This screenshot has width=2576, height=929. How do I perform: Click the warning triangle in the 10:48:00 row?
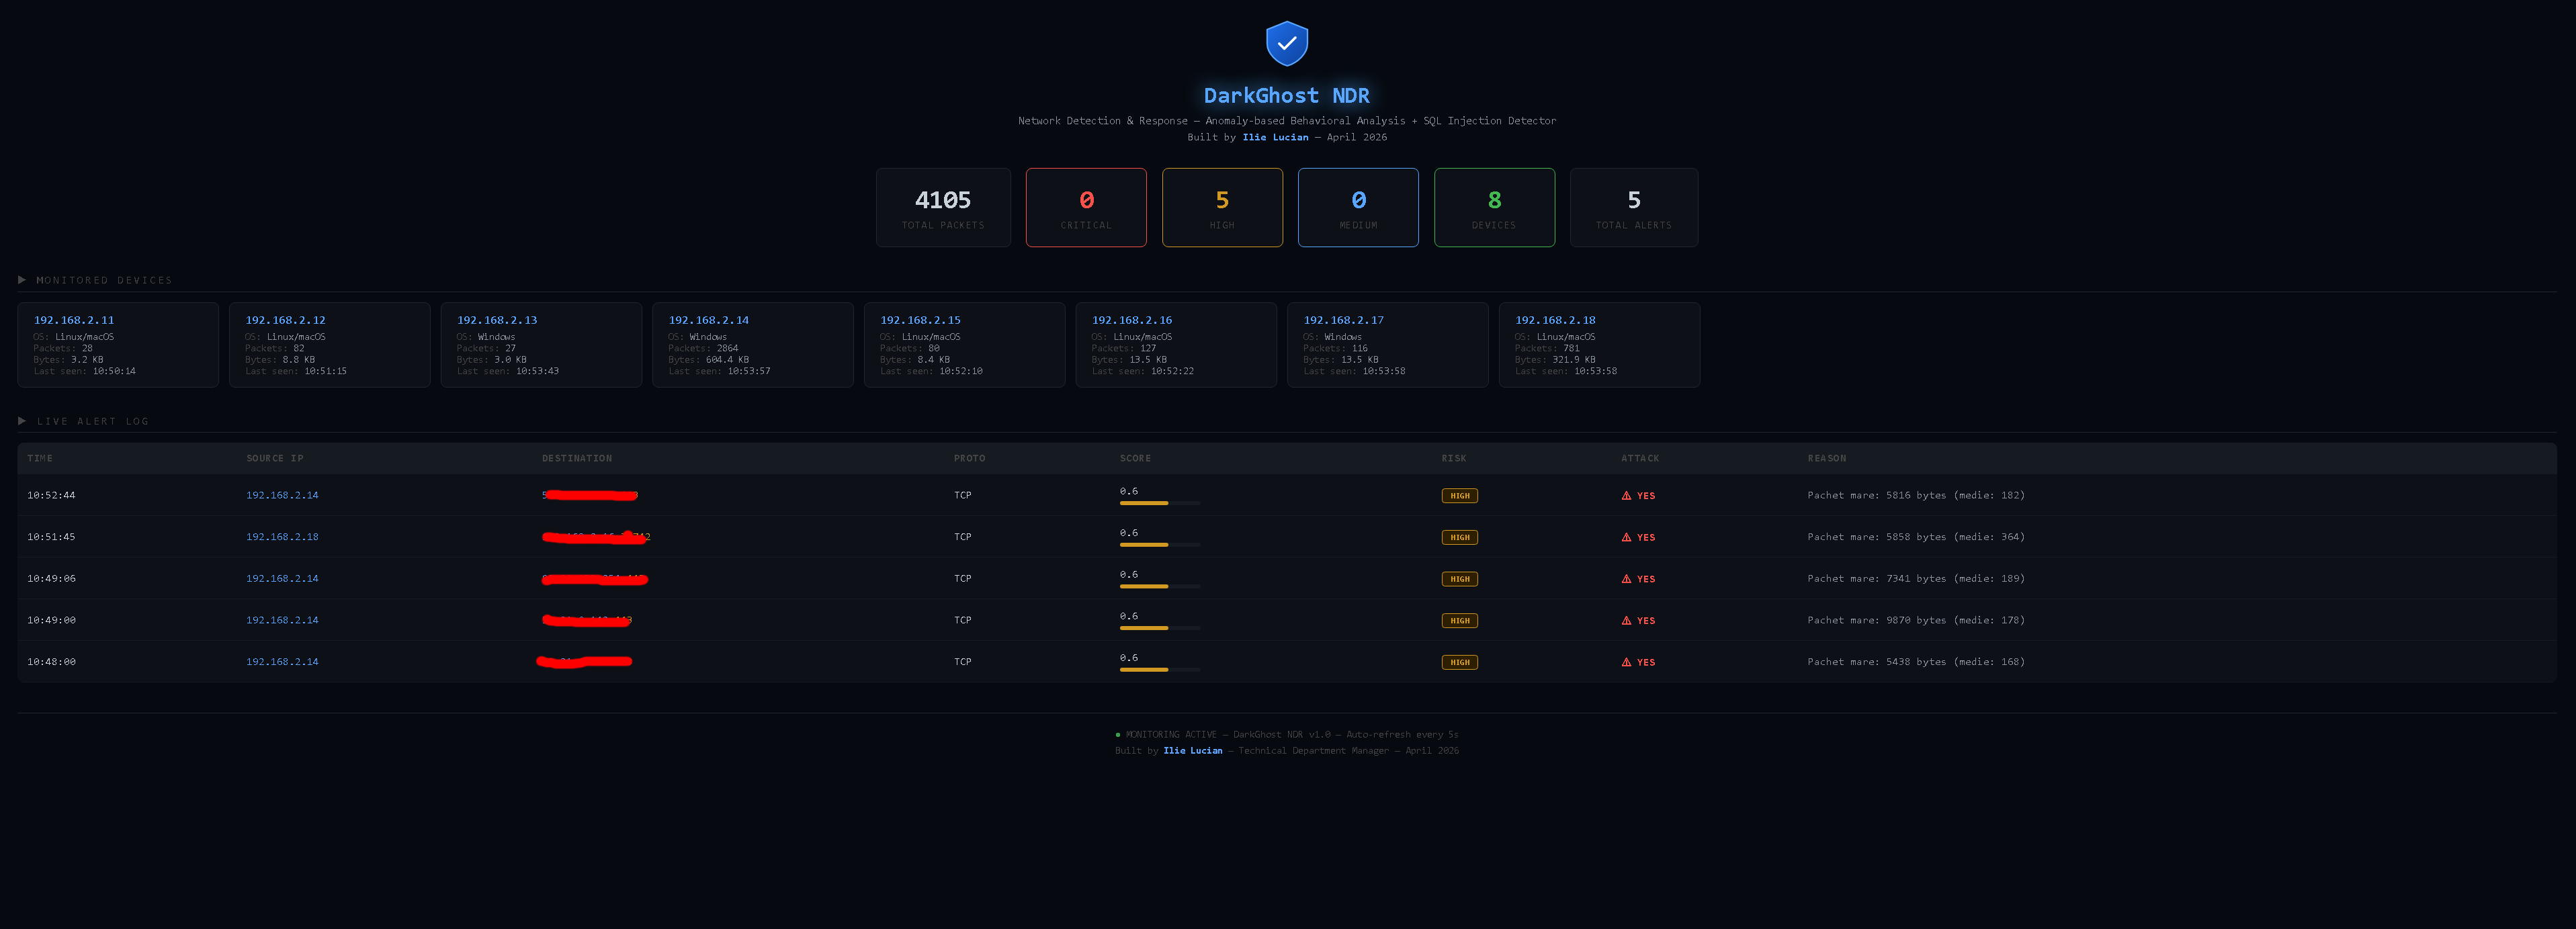coord(1626,663)
